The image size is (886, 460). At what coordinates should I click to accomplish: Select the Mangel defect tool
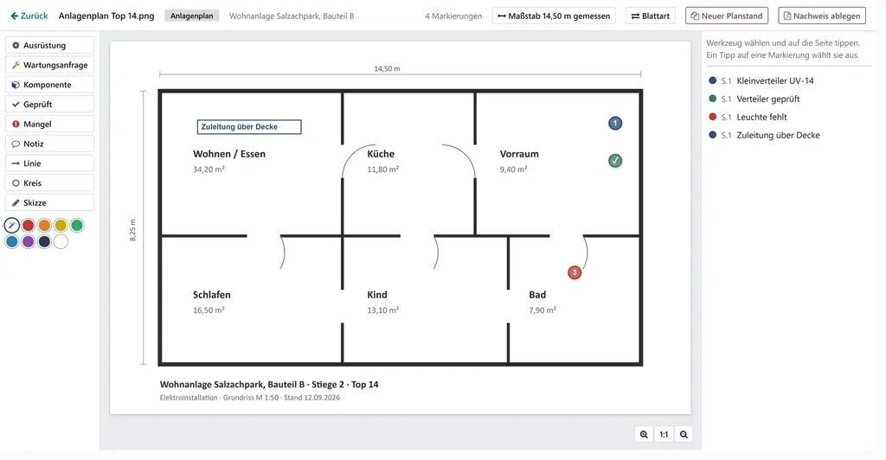[x=49, y=125]
